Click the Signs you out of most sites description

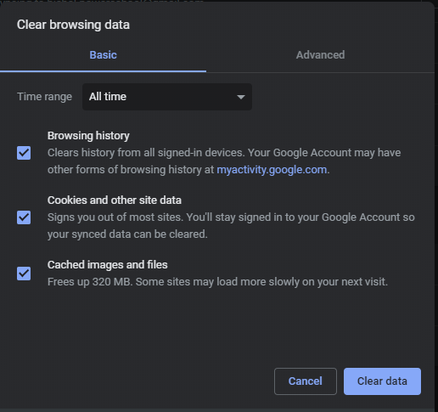pos(231,226)
